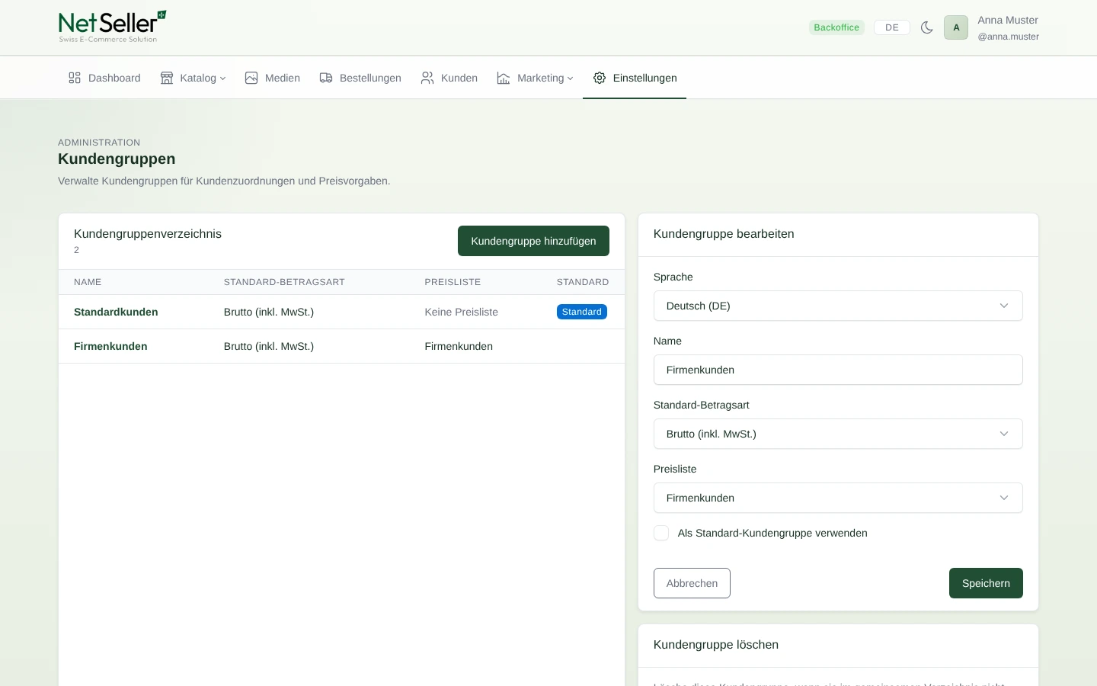The width and height of the screenshot is (1097, 686).
Task: Click the Abbrechen button
Action: coord(692,583)
